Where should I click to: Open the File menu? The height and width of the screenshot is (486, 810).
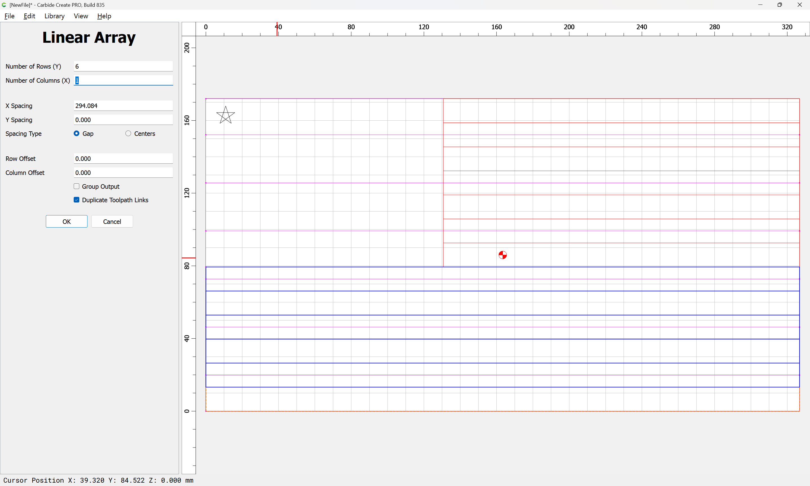point(9,16)
